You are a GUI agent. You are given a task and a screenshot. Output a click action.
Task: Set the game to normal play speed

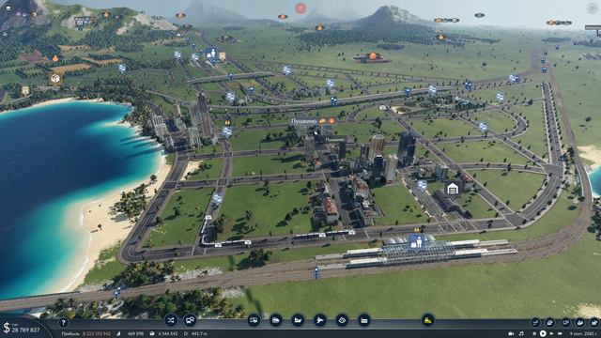[543, 334]
